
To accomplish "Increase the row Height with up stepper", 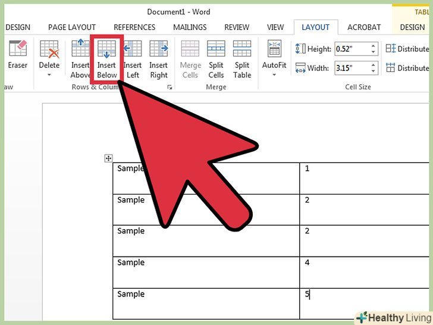I will pyautogui.click(x=374, y=46).
